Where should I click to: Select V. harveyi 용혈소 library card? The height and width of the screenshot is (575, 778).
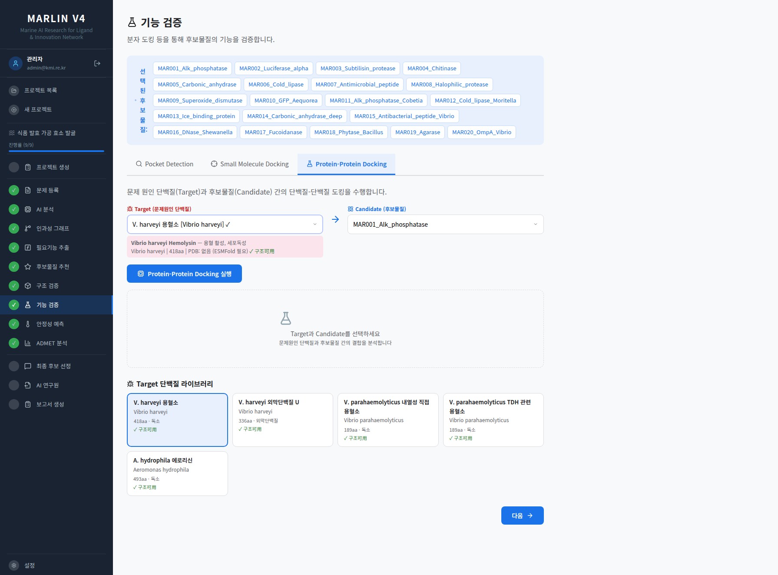177,420
